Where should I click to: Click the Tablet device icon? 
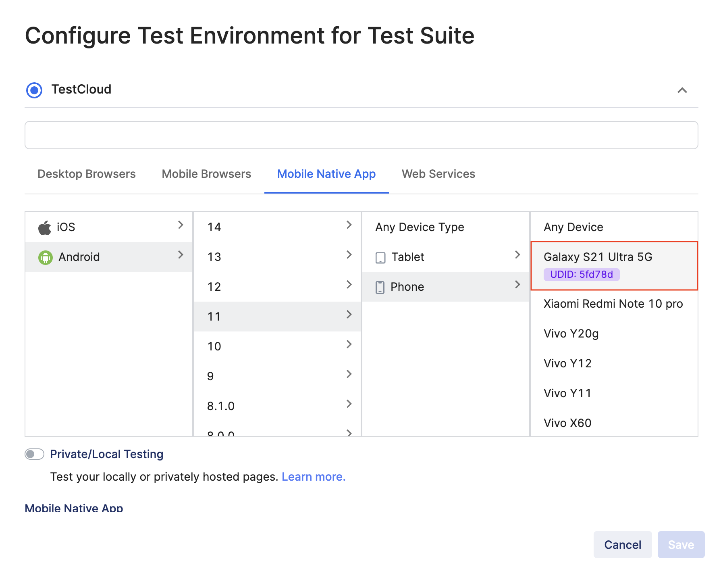(x=380, y=257)
